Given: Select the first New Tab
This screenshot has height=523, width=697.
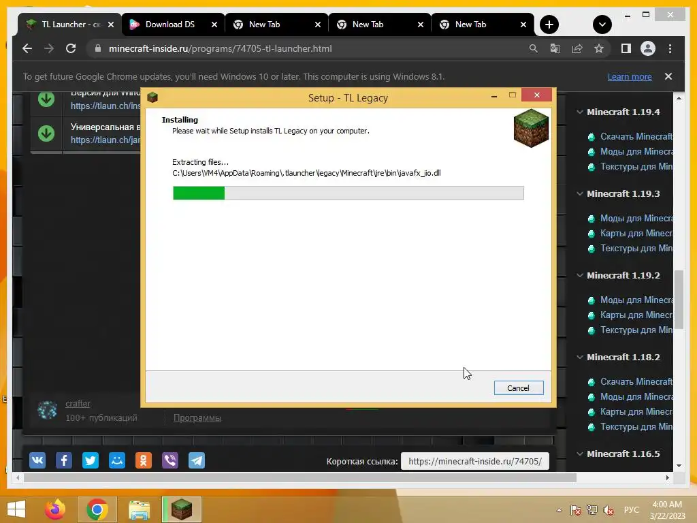Looking at the screenshot, I should tap(276, 25).
